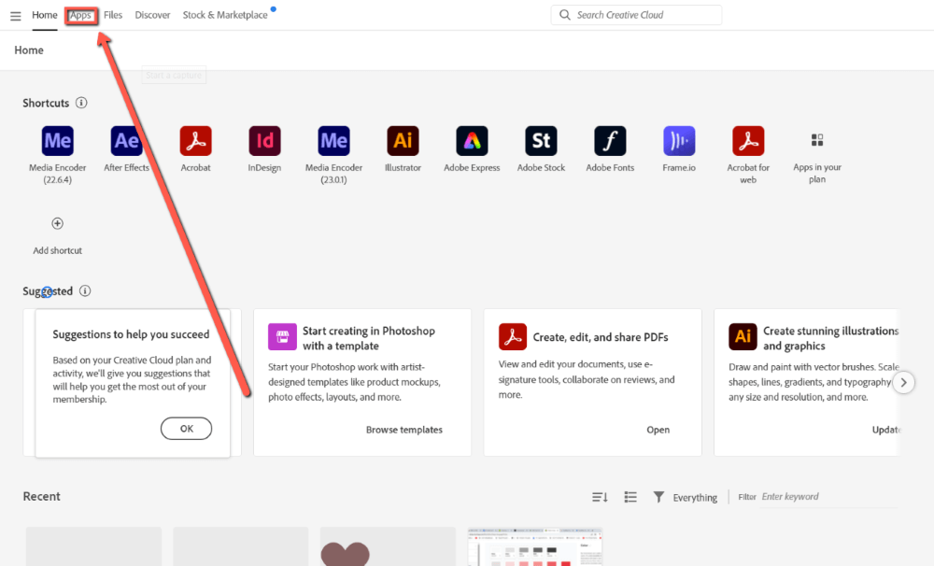Open the heart image recent thumbnail
This screenshot has width=934, height=566.
[x=388, y=546]
